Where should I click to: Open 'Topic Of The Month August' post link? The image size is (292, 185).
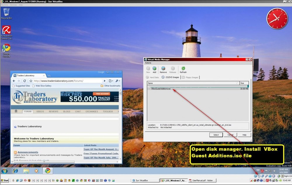[101, 149]
